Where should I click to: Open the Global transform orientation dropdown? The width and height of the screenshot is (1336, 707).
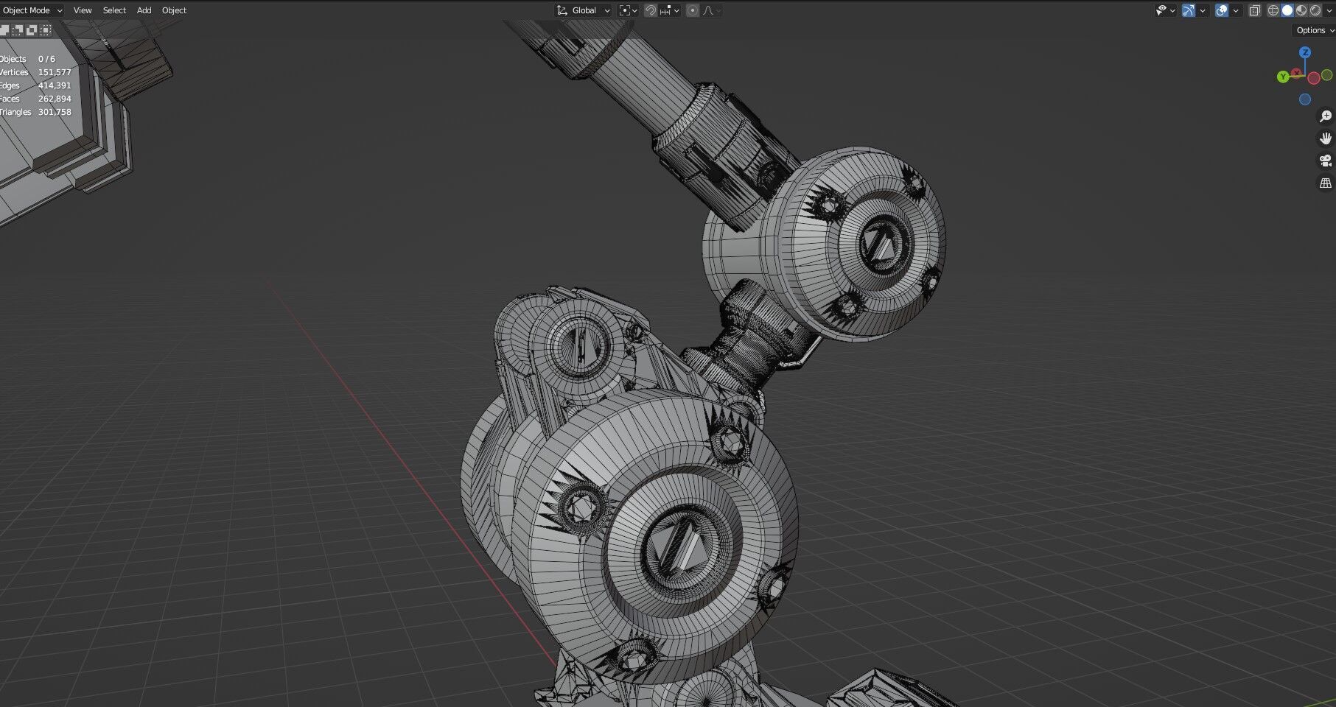click(584, 10)
